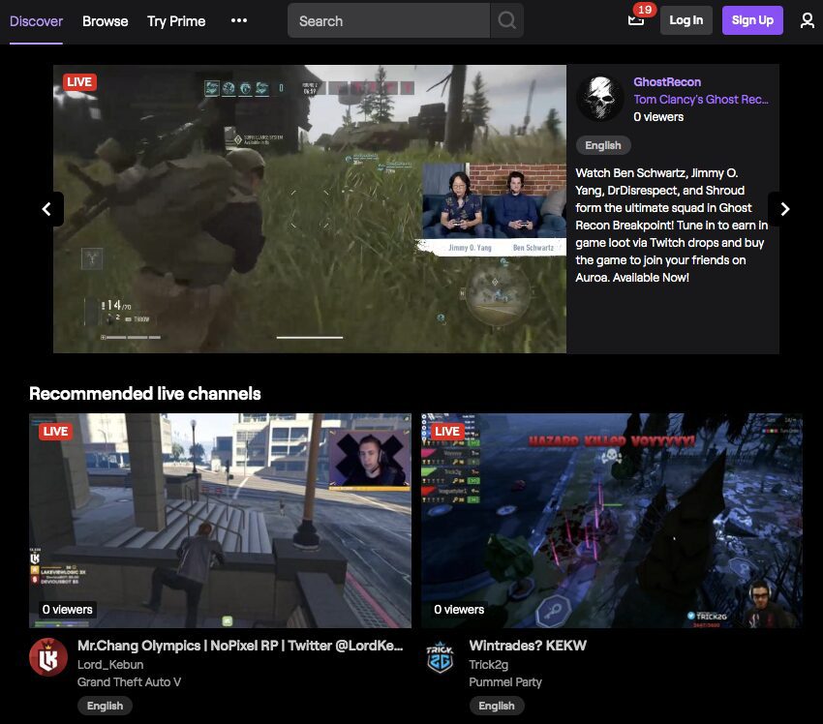This screenshot has width=823, height=724.
Task: Go to the Browse page
Action: coord(105,21)
